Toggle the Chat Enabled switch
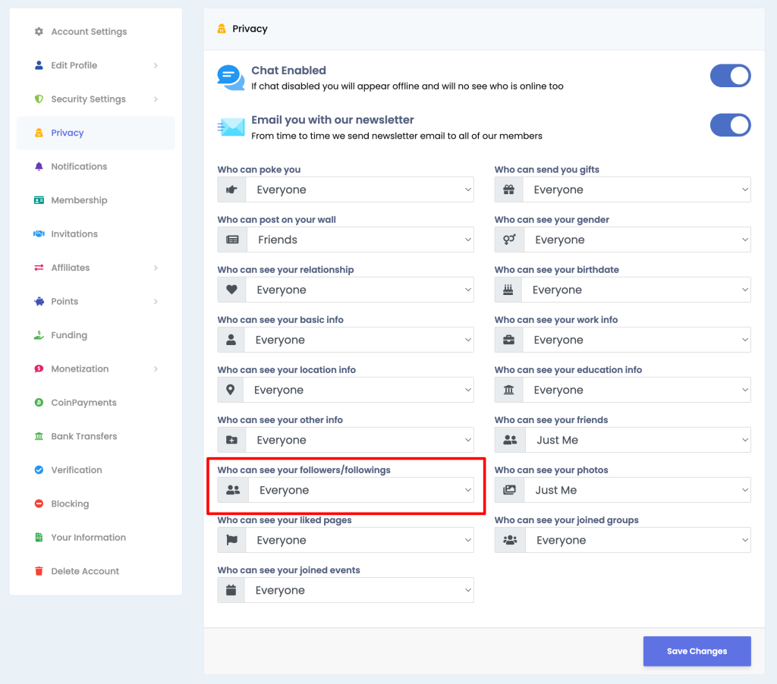Image resolution: width=777 pixels, height=684 pixels. tap(730, 76)
